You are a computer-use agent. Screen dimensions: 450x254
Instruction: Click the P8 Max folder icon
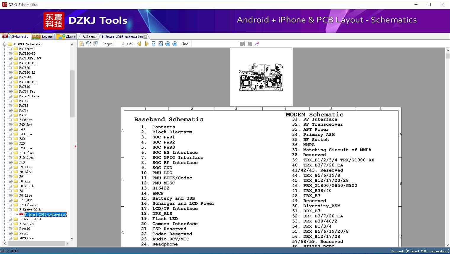pyautogui.click(x=16, y=181)
